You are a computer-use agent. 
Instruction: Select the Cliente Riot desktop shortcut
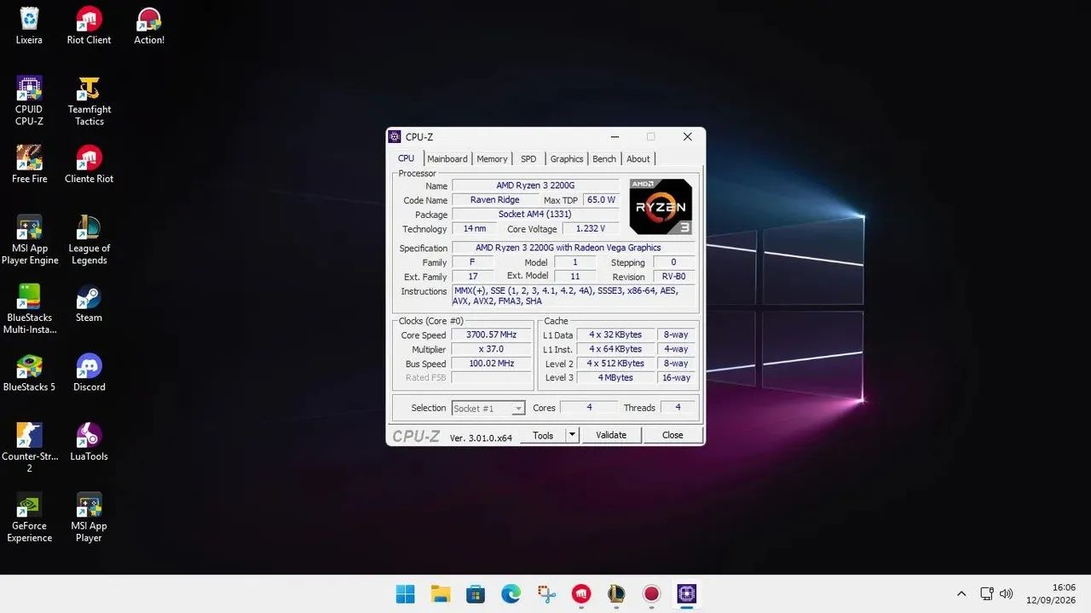[89, 164]
